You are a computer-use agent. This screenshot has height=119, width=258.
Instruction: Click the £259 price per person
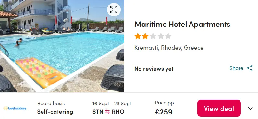[164, 112]
